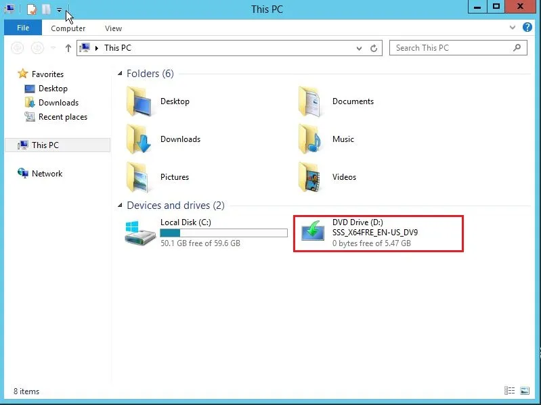Expand the ribbon with the chevron

513,27
